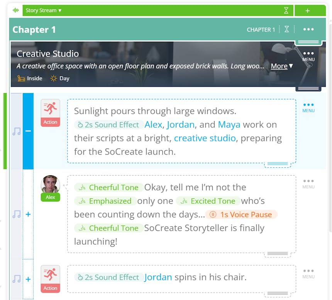
Task: Click the hourglass icon in Chapter 1 header
Action: click(286, 29)
